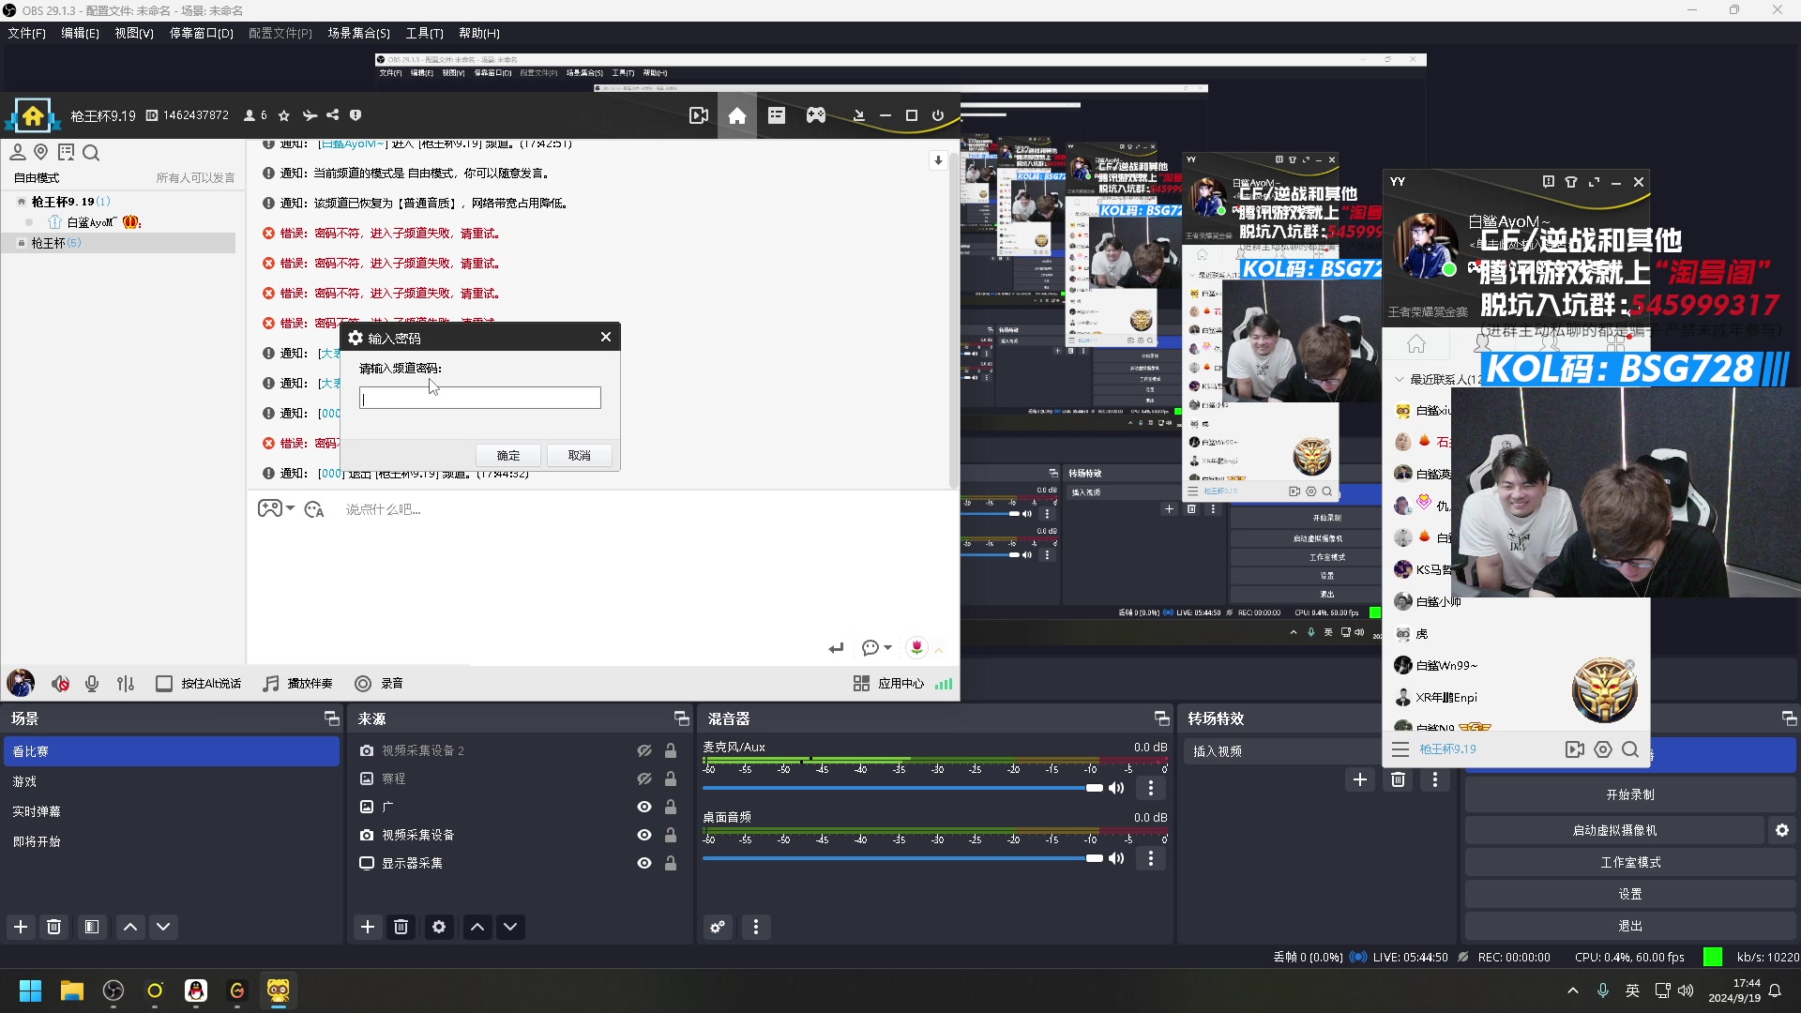The height and width of the screenshot is (1013, 1801).
Task: Lock toggle for 视频采集设备 2 source
Action: pyautogui.click(x=671, y=750)
